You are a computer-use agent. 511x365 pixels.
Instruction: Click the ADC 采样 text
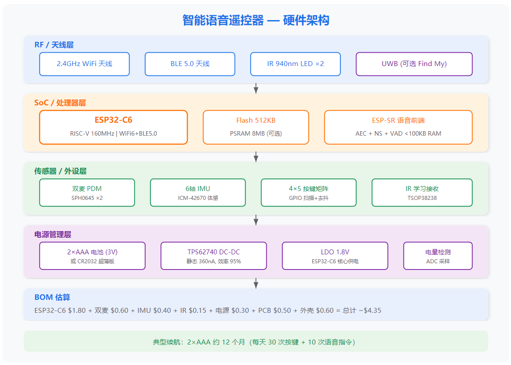pos(438,261)
